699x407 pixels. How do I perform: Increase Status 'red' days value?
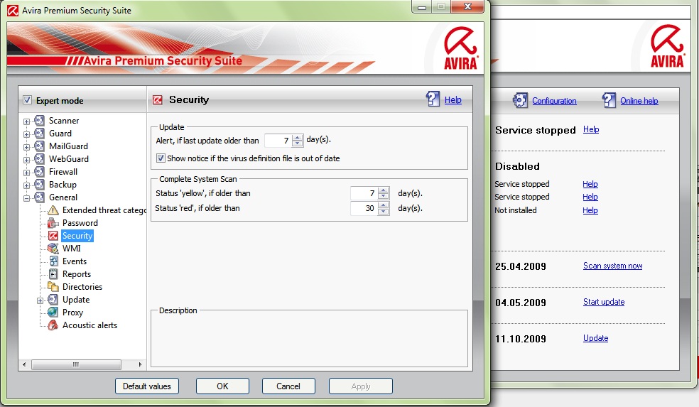click(x=384, y=205)
